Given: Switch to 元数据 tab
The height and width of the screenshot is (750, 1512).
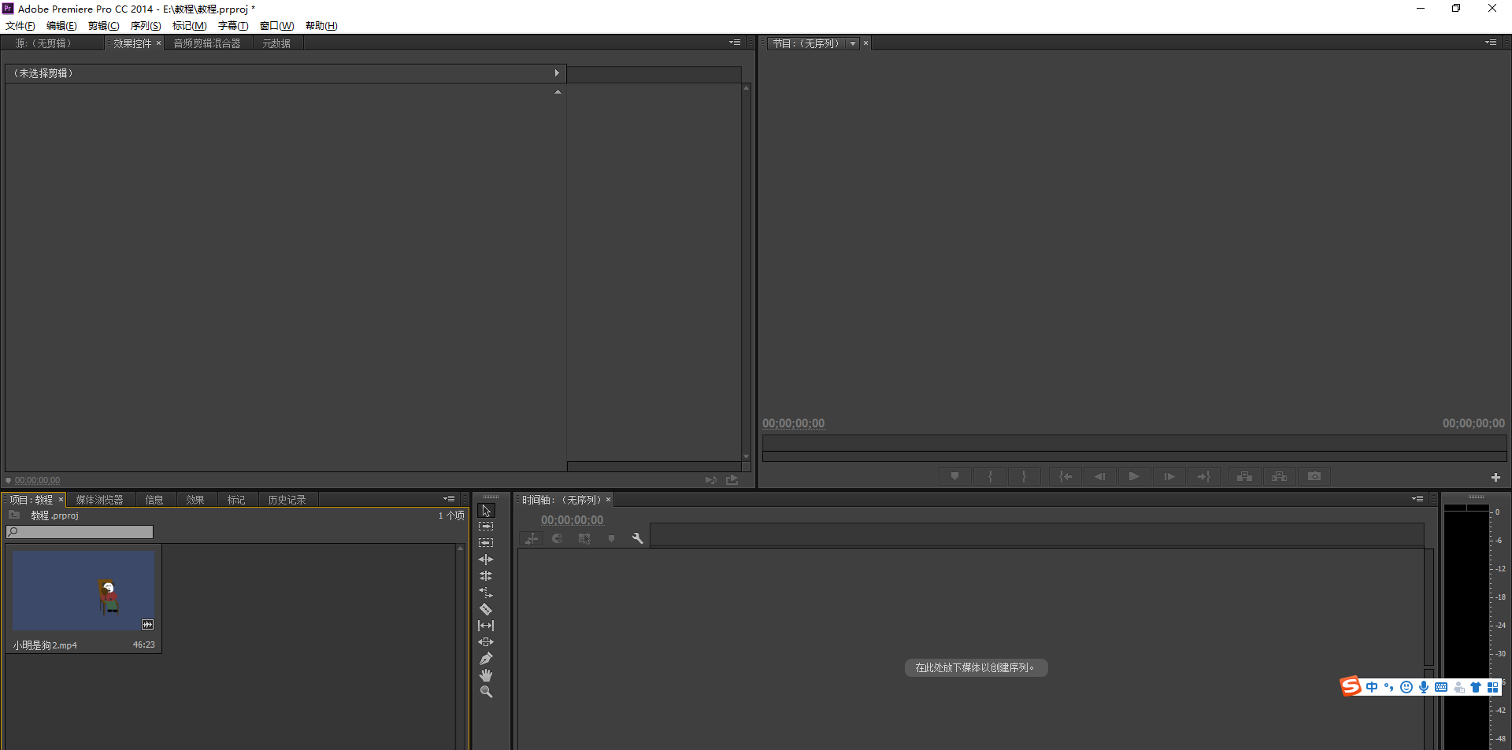Looking at the screenshot, I should [276, 43].
